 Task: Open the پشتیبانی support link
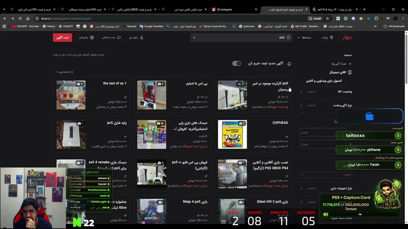point(86,38)
